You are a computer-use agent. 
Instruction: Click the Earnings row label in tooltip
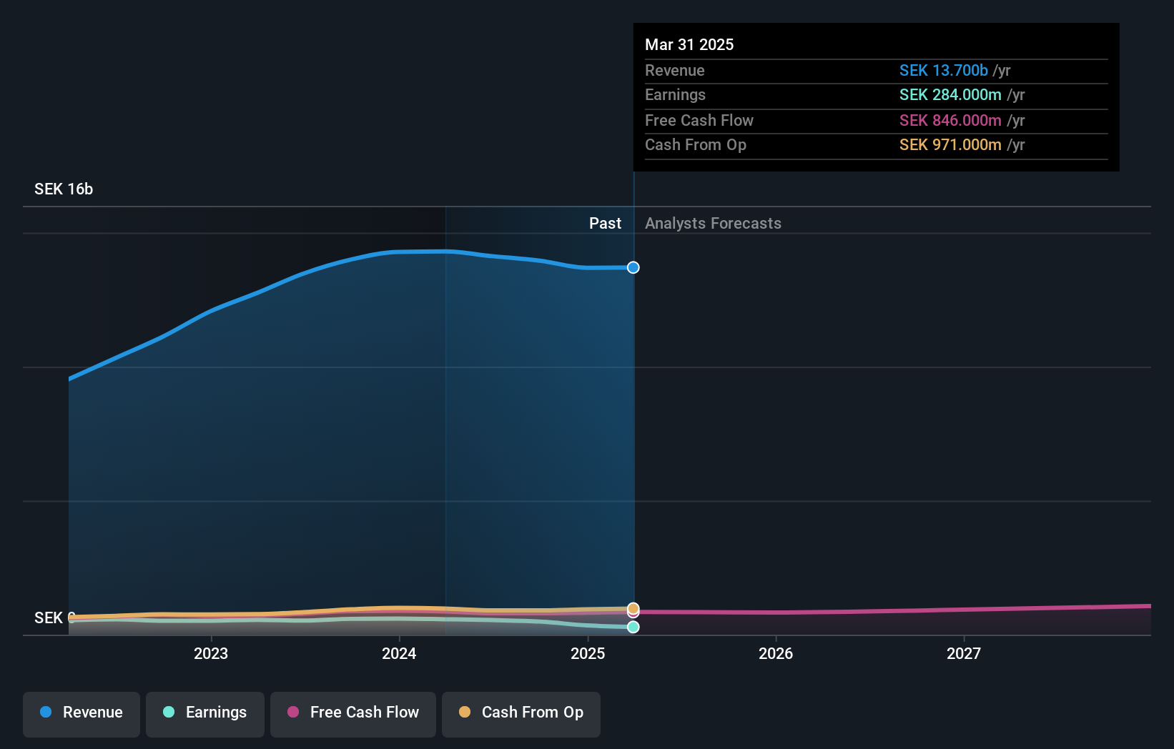click(x=675, y=94)
